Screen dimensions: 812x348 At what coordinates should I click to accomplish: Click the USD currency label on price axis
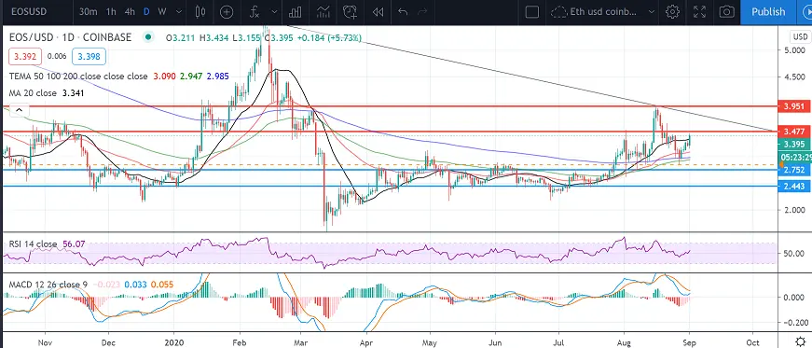click(800, 36)
